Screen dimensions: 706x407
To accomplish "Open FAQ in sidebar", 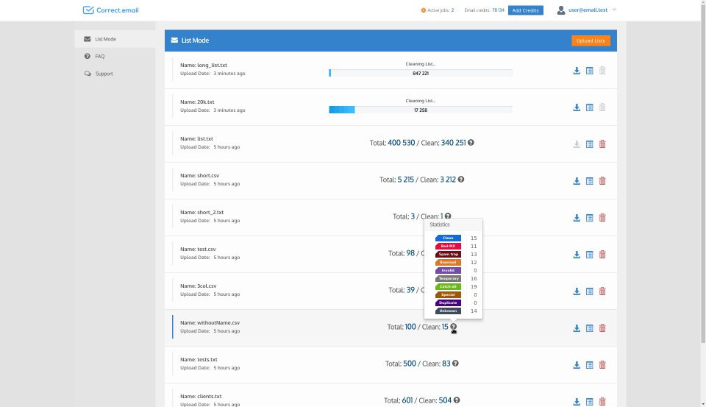I will 115,57.
